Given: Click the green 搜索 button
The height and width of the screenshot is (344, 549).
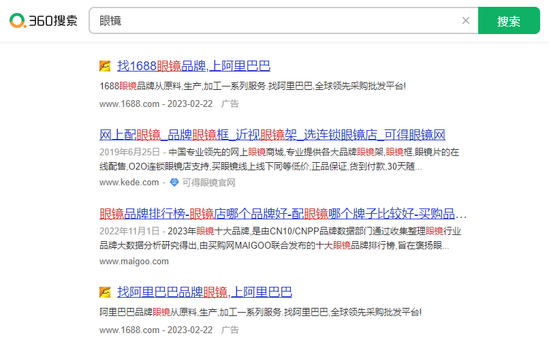Looking at the screenshot, I should (x=509, y=20).
